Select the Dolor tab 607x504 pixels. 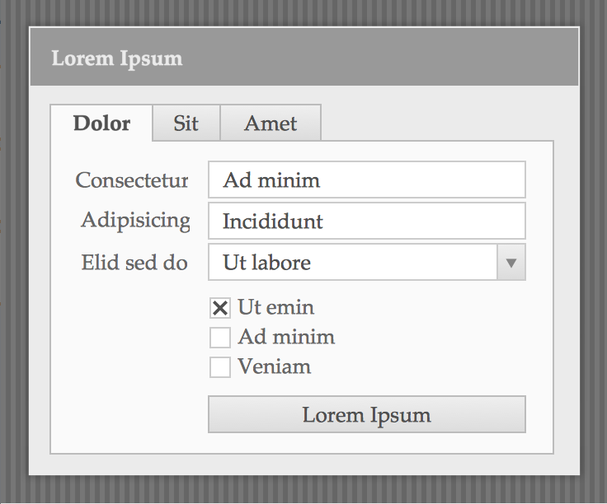click(101, 123)
